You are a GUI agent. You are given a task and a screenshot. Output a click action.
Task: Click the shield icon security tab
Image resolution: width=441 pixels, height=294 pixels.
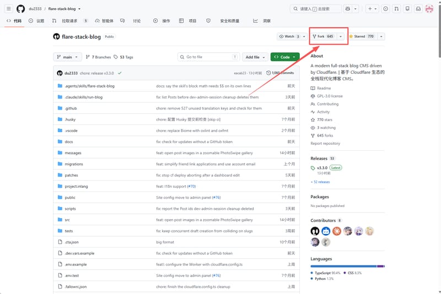coord(208,21)
